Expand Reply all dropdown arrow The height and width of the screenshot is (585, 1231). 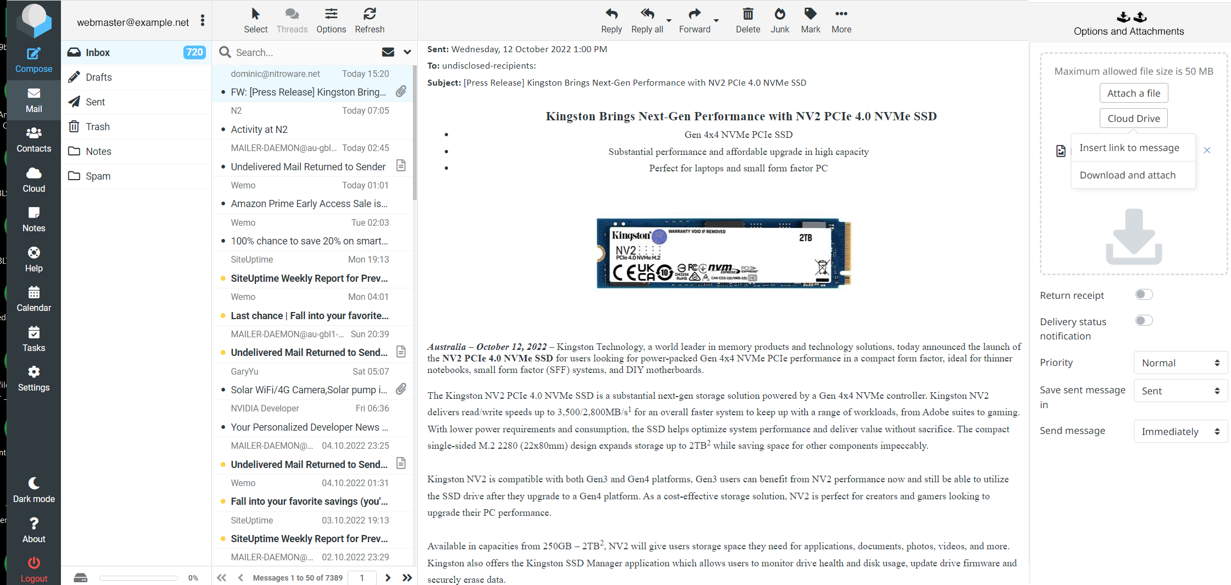[x=669, y=20]
